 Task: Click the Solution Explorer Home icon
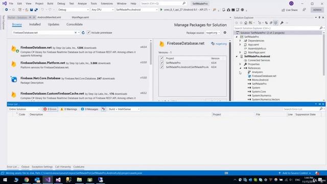pyautogui.click(x=246, y=22)
